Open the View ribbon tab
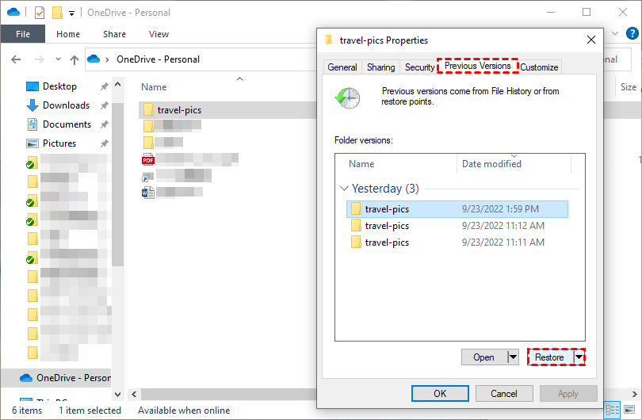The height and width of the screenshot is (420, 642). [x=159, y=34]
